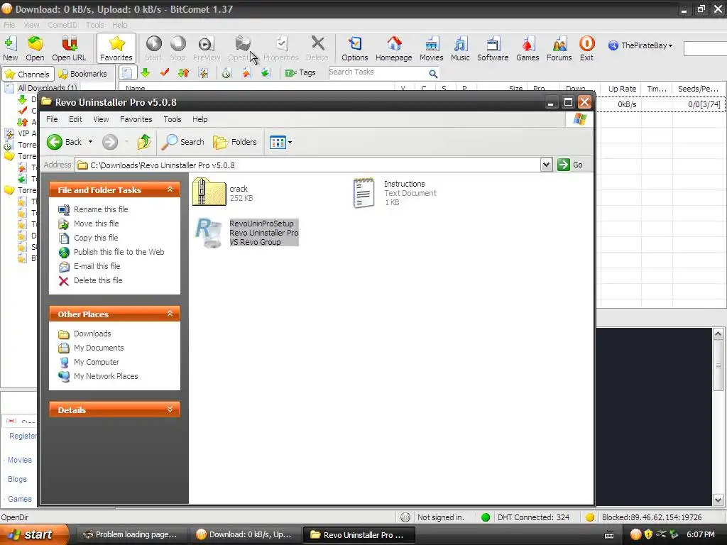This screenshot has width=727, height=545.
Task: Switch to the Channels tab in BitComet
Action: click(x=28, y=74)
